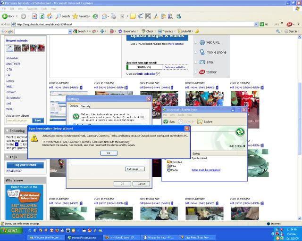Click the yellow highlighter icon on Google toolbar

197,31
